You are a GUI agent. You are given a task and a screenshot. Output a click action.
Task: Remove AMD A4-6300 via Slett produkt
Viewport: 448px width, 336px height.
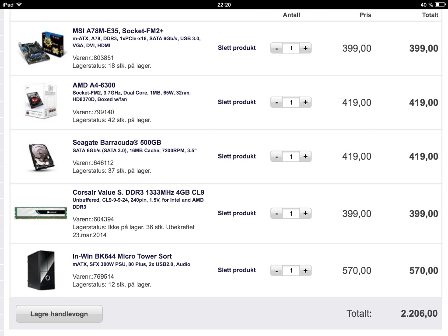(x=237, y=102)
